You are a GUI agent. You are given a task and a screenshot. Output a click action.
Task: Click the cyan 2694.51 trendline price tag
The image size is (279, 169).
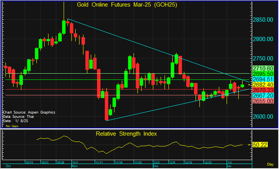coord(262,80)
